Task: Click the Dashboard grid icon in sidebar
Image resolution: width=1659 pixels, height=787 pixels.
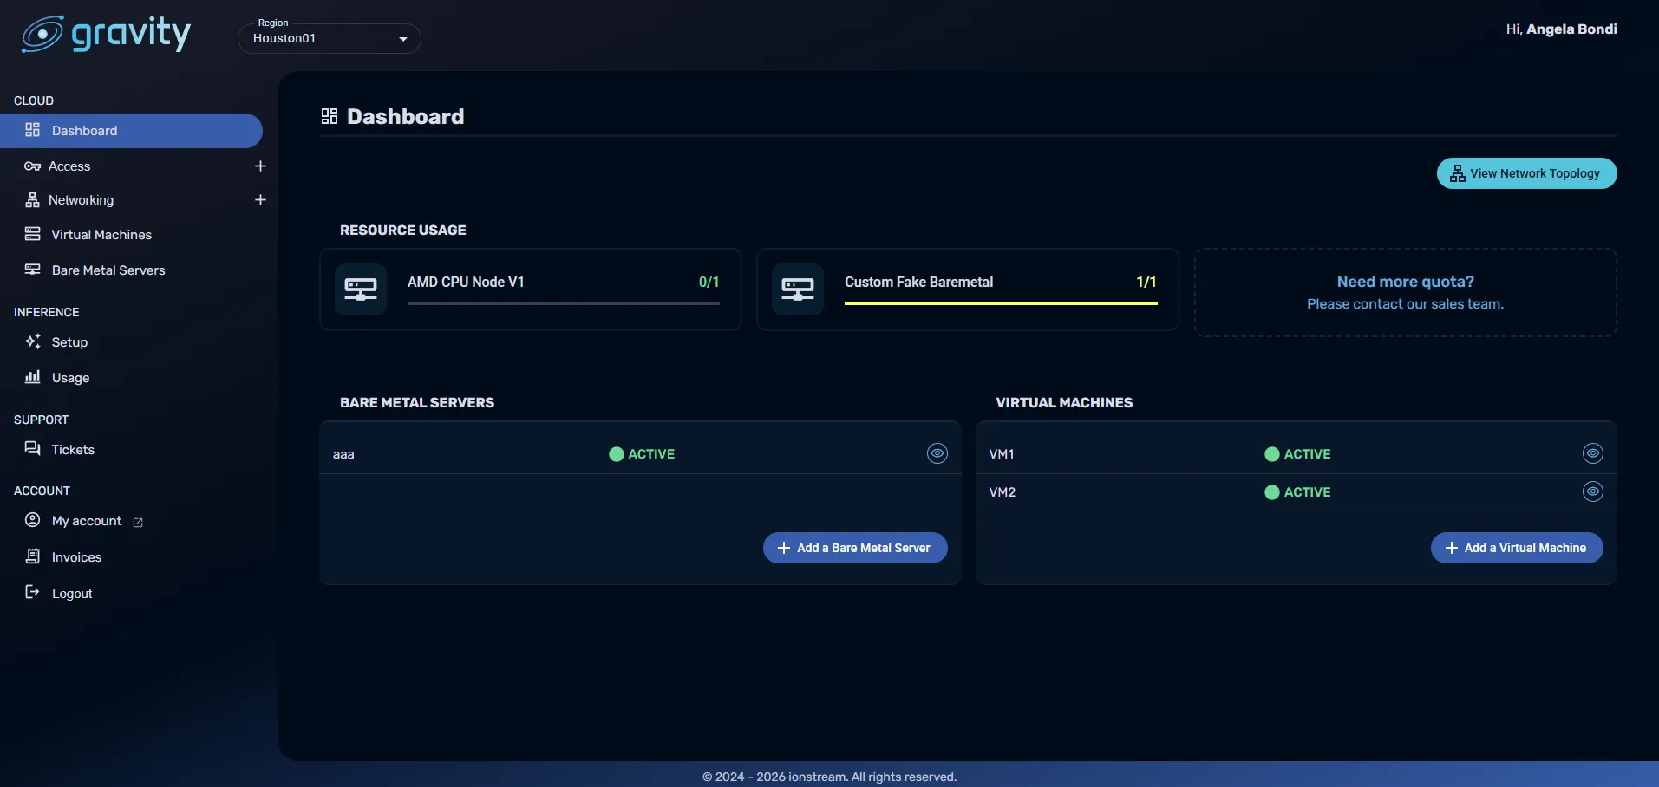Action: coord(33,130)
